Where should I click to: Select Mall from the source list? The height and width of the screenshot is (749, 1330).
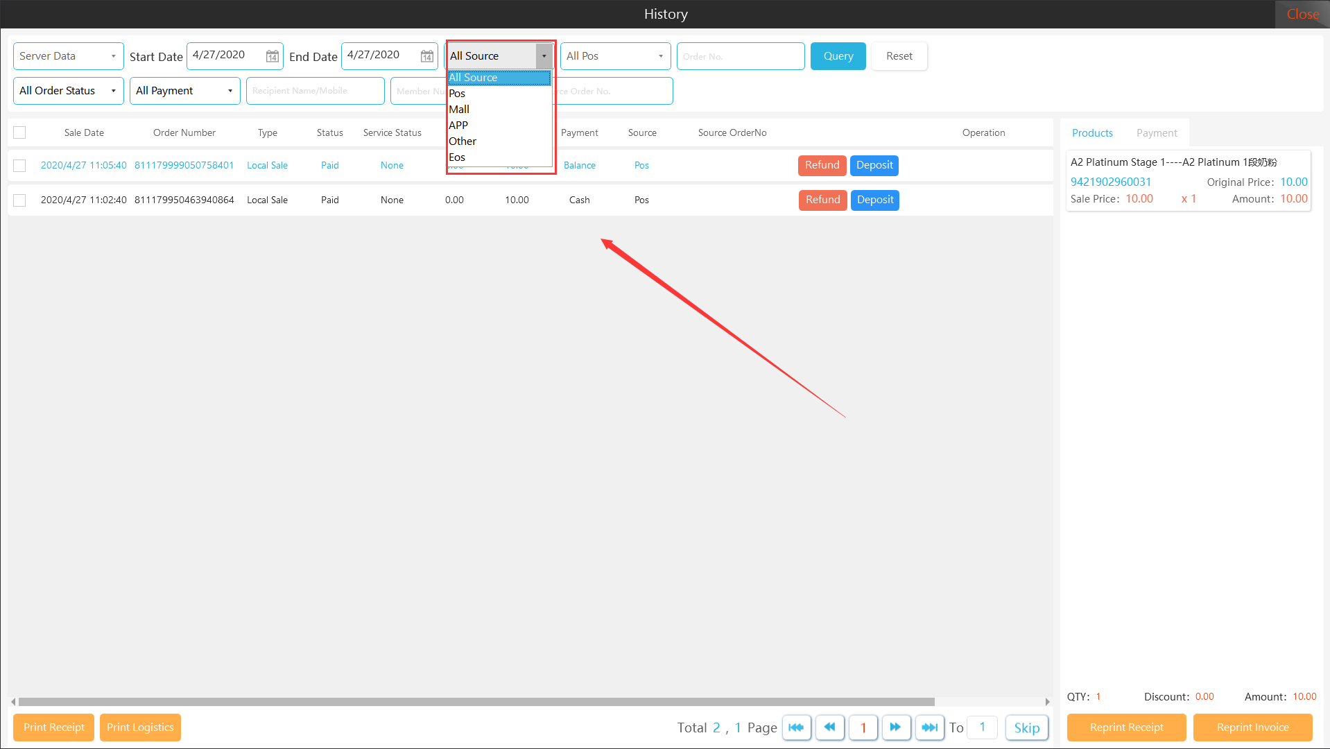(459, 110)
